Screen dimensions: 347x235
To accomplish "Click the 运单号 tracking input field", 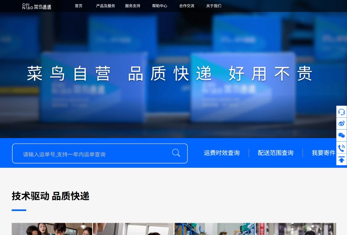I will 93,154.
